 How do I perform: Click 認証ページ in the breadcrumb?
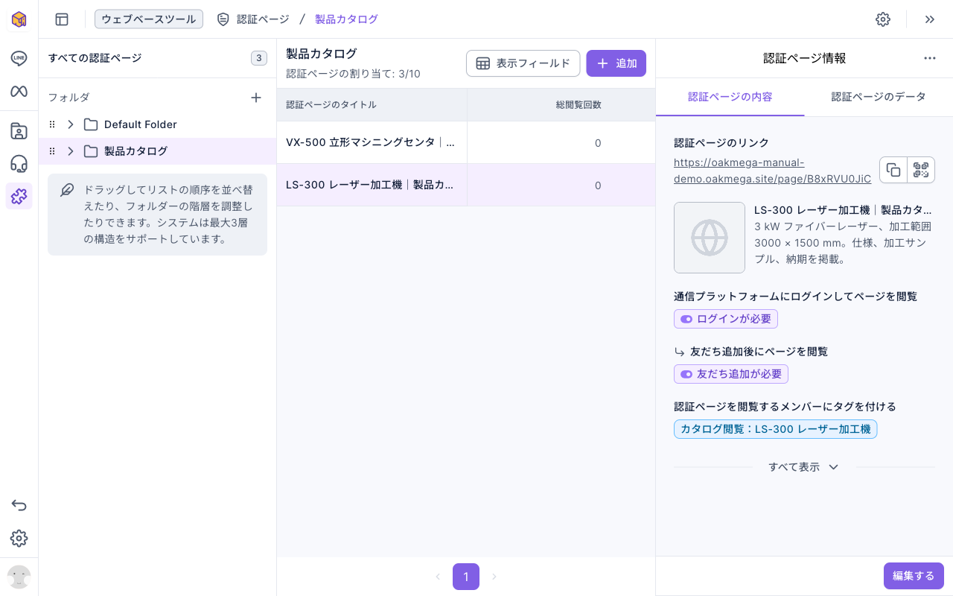click(253, 19)
